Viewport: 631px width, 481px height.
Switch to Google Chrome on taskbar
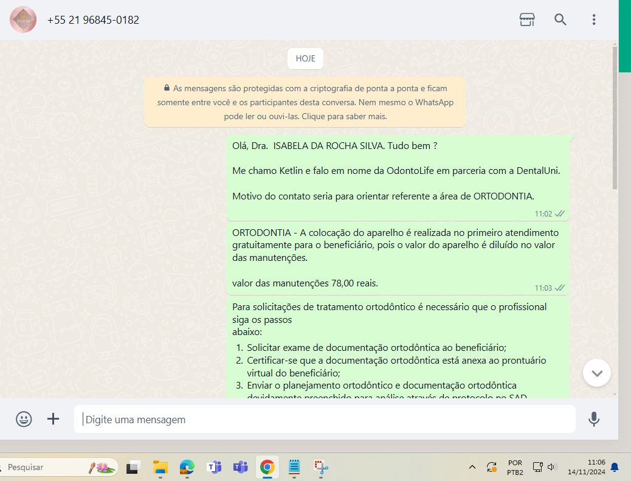tap(267, 467)
